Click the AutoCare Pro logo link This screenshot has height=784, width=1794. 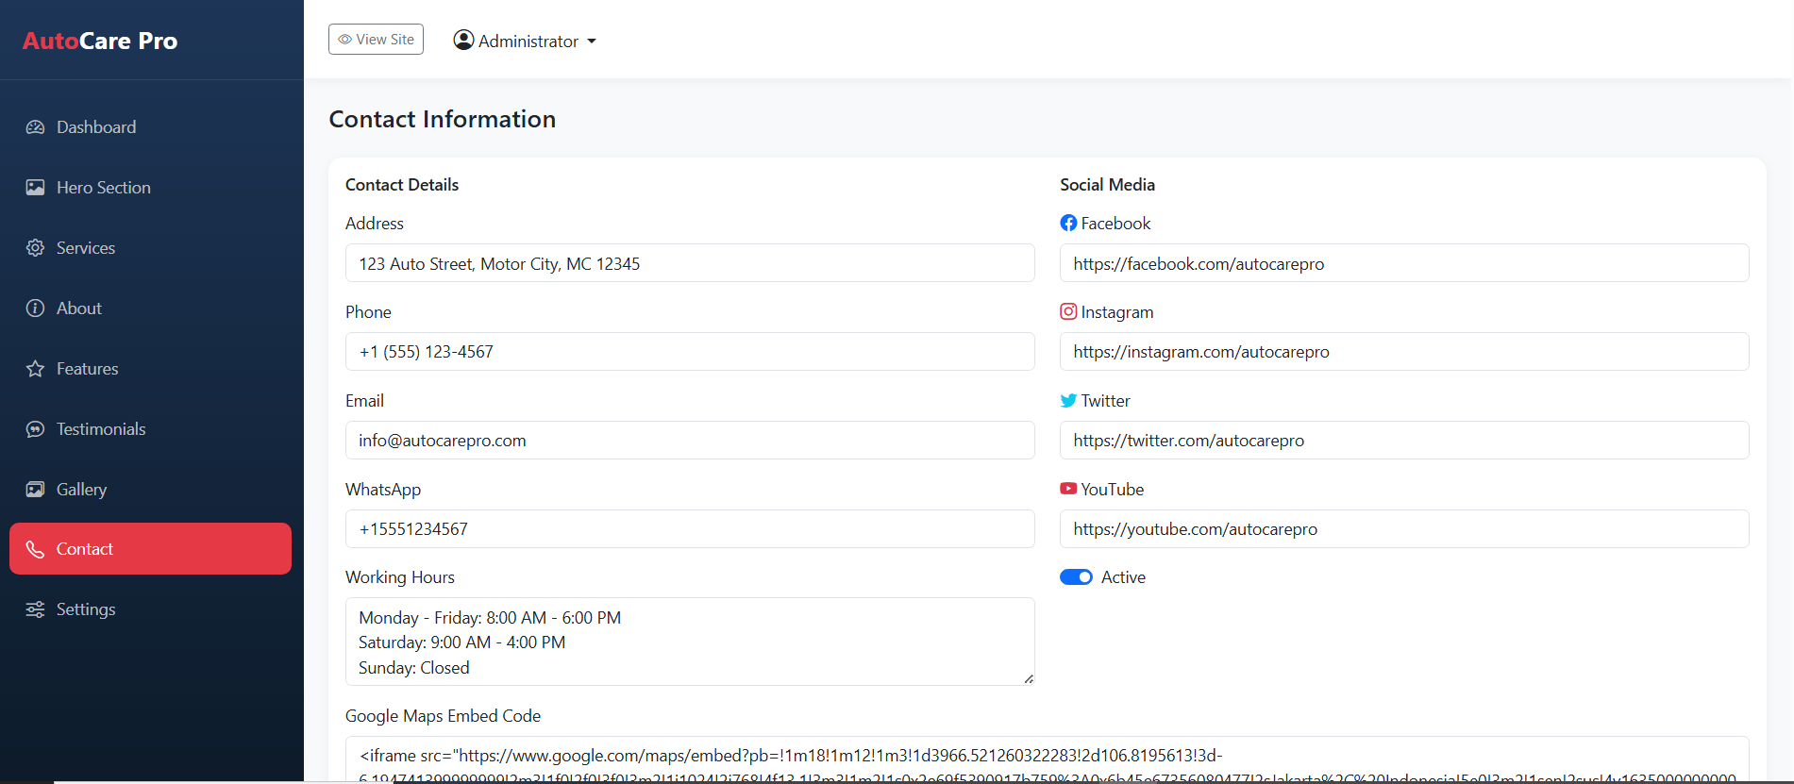[x=100, y=41]
